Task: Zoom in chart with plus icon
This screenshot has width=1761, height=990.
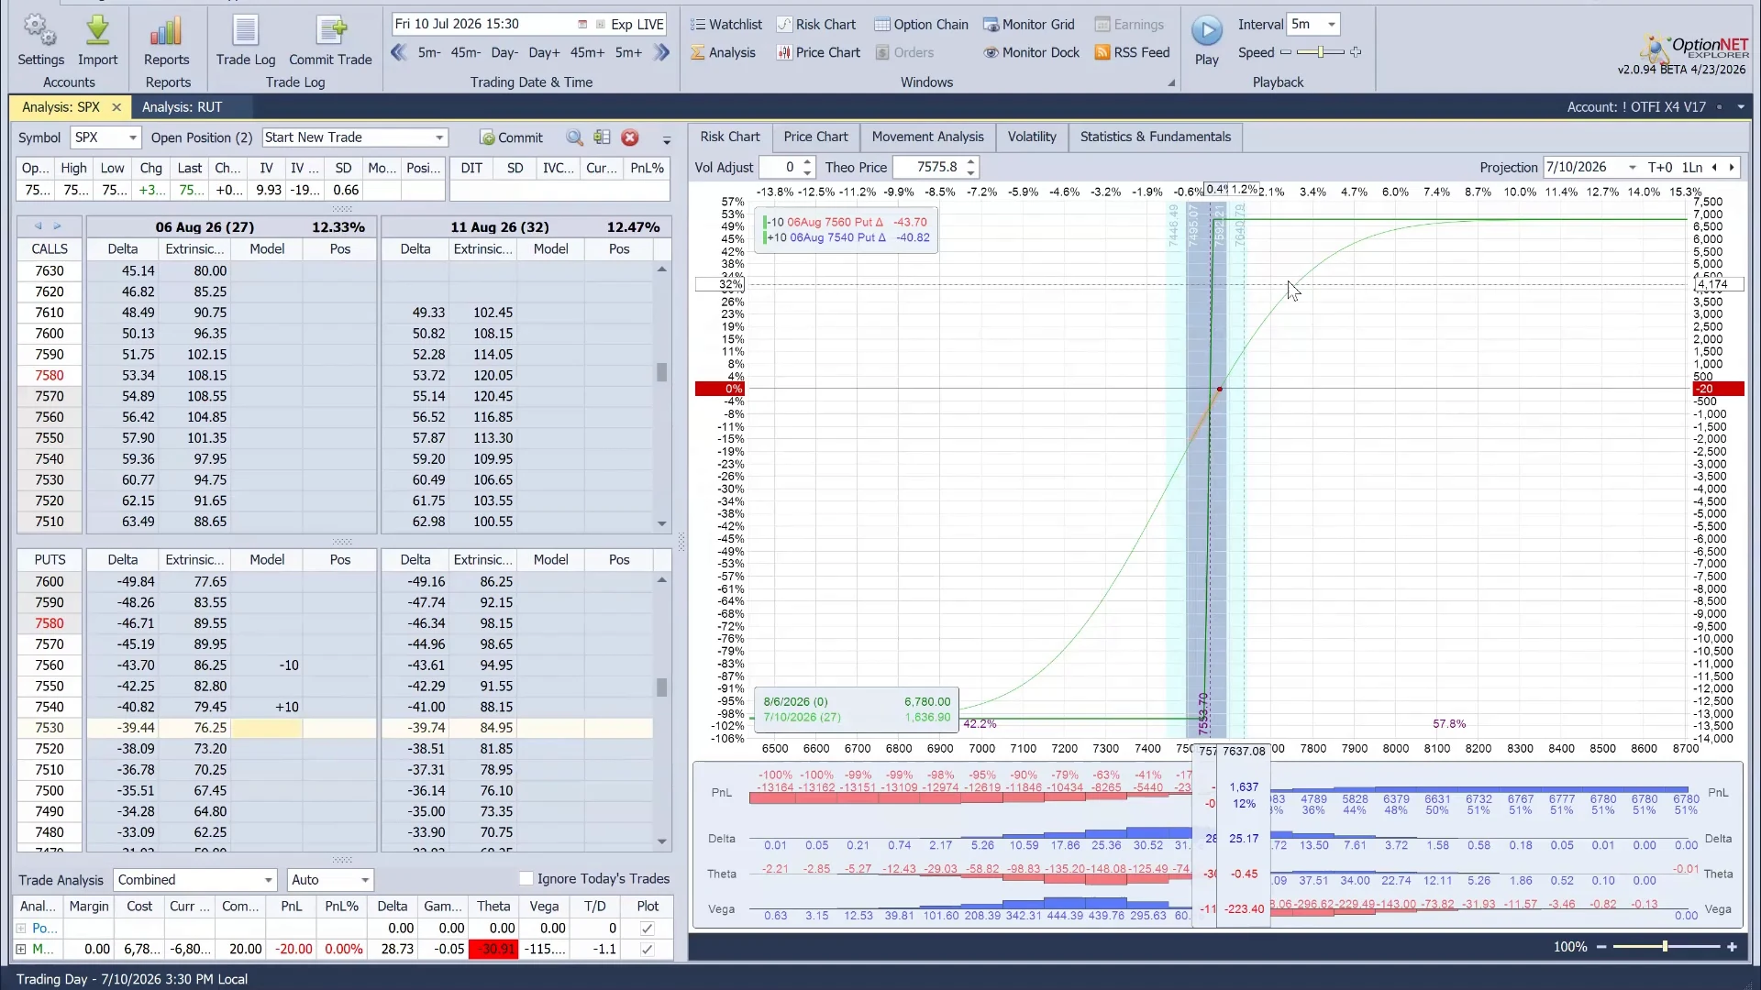Action: click(1732, 947)
